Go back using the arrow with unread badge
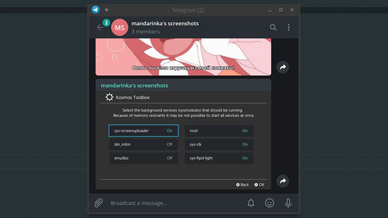Screen dimensions: 388x218 [x=100, y=27]
